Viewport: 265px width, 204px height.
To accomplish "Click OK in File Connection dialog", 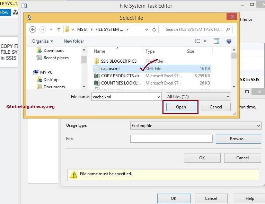I will click(202, 158).
